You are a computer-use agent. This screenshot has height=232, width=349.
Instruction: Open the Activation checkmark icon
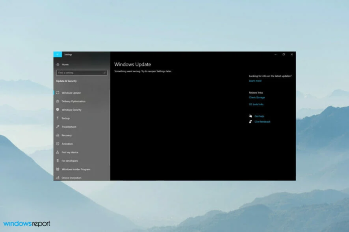(x=58, y=144)
